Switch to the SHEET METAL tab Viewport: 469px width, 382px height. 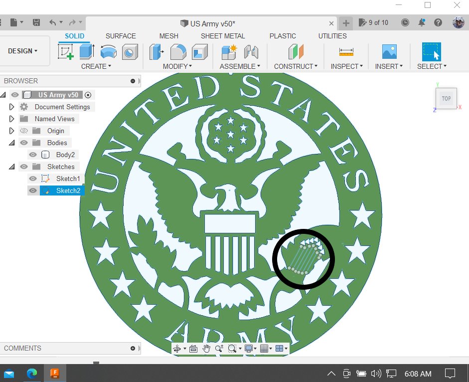tap(223, 36)
